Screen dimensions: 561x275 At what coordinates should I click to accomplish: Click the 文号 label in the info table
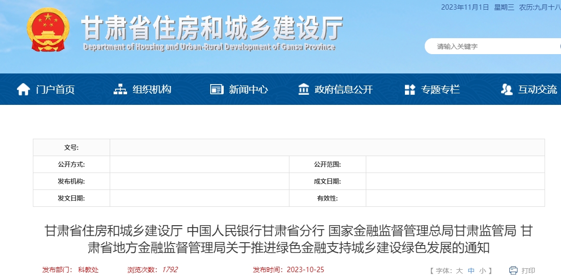(71, 147)
